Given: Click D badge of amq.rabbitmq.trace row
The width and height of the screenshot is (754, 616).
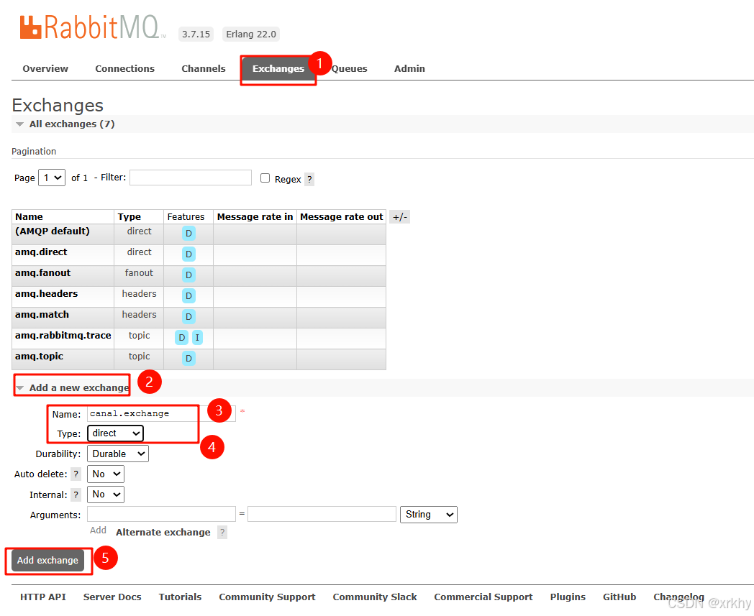Looking at the screenshot, I should pyautogui.click(x=181, y=337).
